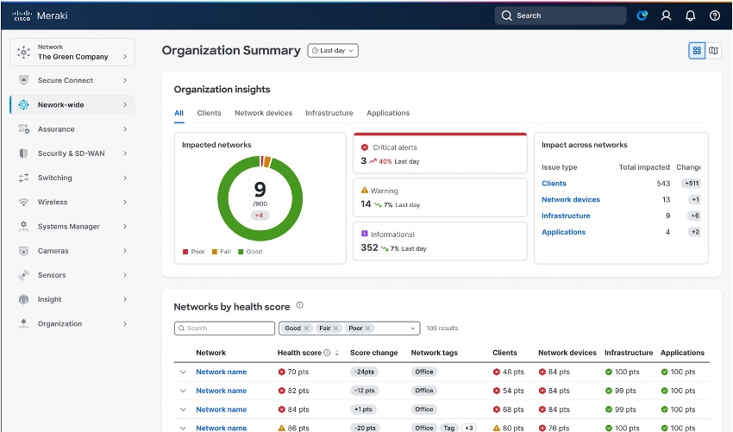The height and width of the screenshot is (432, 733).
Task: Remove the Poor filter chip
Action: [368, 329]
